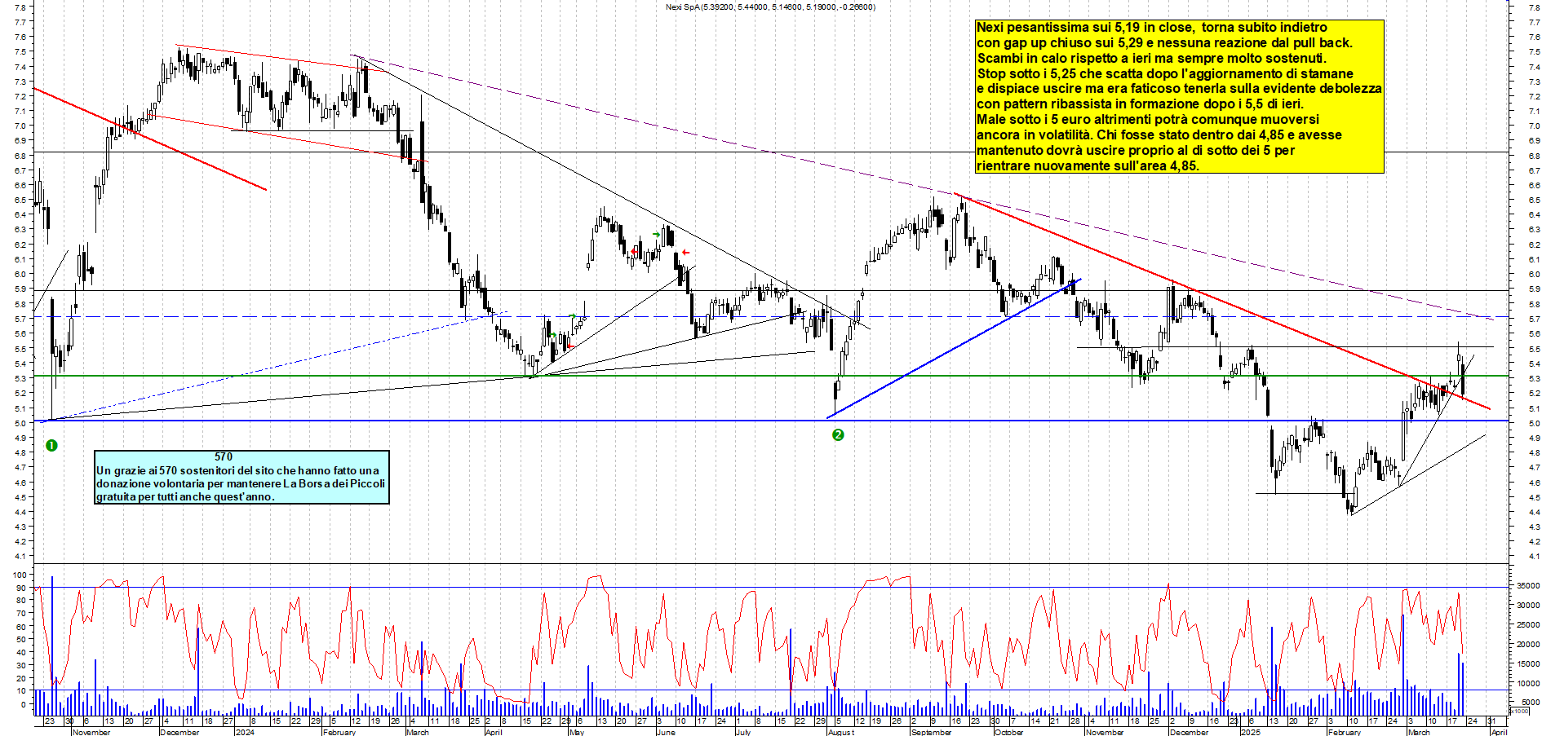This screenshot has height=736, width=1542.
Task: Click the 'August' month label on time axis
Action: coord(841,732)
